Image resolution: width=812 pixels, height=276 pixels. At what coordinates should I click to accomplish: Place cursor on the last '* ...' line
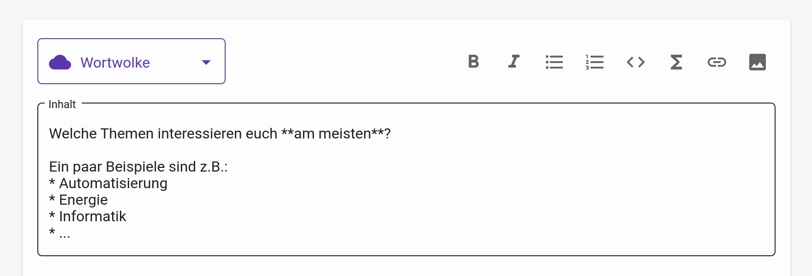(60, 233)
